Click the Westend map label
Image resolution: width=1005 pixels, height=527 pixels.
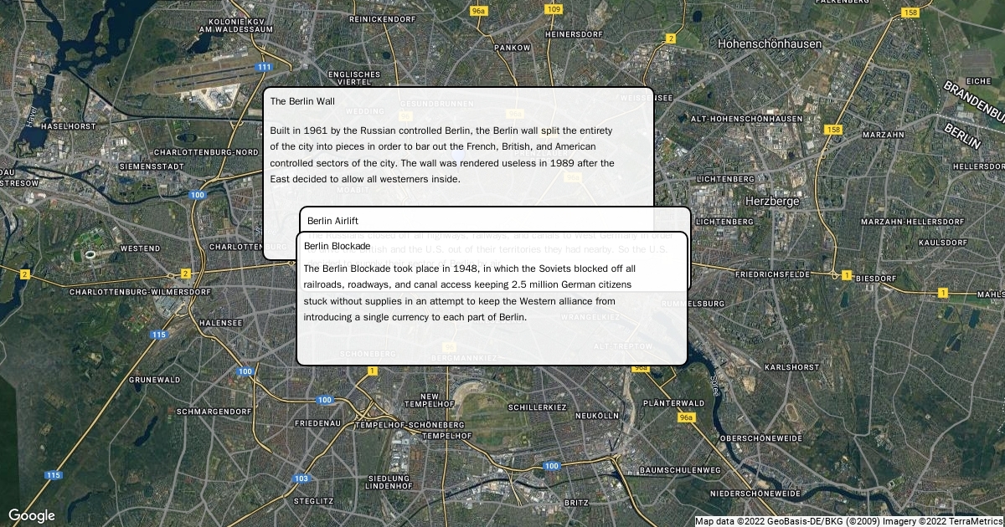tap(141, 248)
